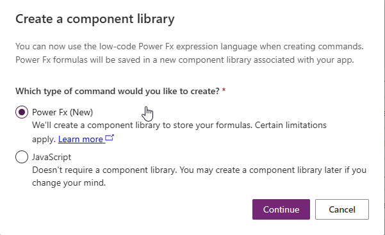Click the "Create a component library" heading
This screenshot has width=385, height=235.
pyautogui.click(x=95, y=19)
